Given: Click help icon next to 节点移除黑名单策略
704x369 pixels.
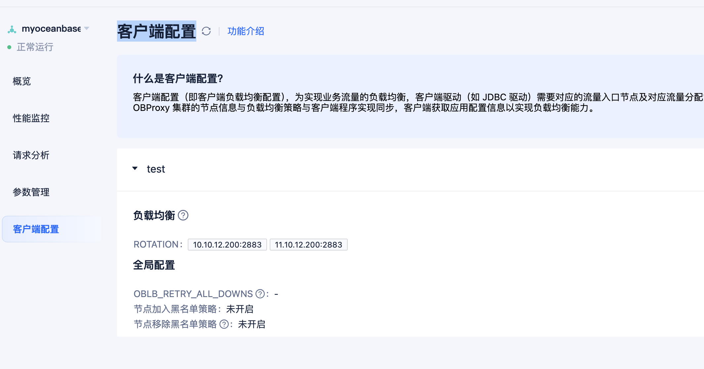Looking at the screenshot, I should point(224,324).
